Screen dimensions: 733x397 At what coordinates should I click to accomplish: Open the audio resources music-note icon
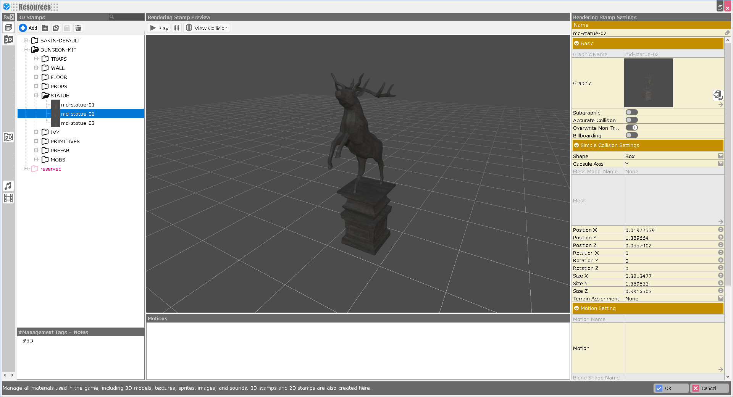pos(8,186)
